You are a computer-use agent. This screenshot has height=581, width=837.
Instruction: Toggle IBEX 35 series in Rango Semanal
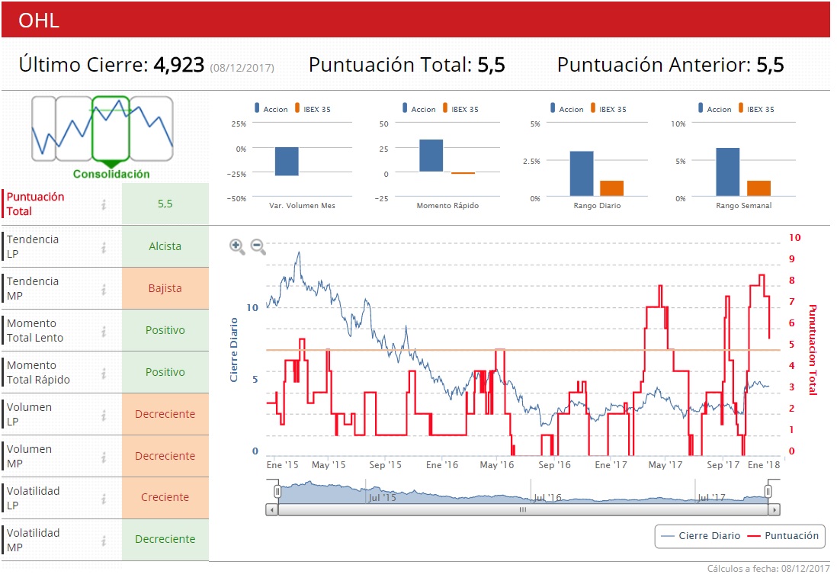756,108
